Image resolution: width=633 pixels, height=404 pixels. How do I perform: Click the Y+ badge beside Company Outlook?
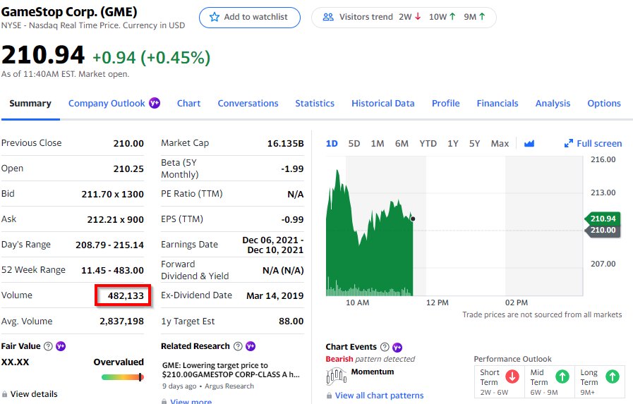click(x=155, y=103)
